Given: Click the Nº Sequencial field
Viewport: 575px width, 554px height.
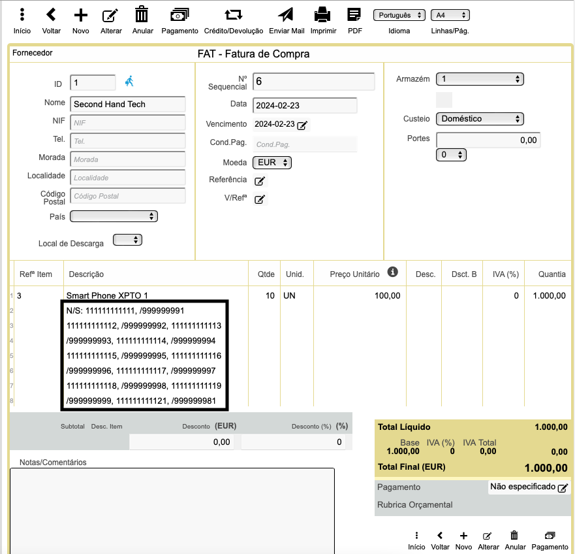Looking at the screenshot, I should (313, 82).
